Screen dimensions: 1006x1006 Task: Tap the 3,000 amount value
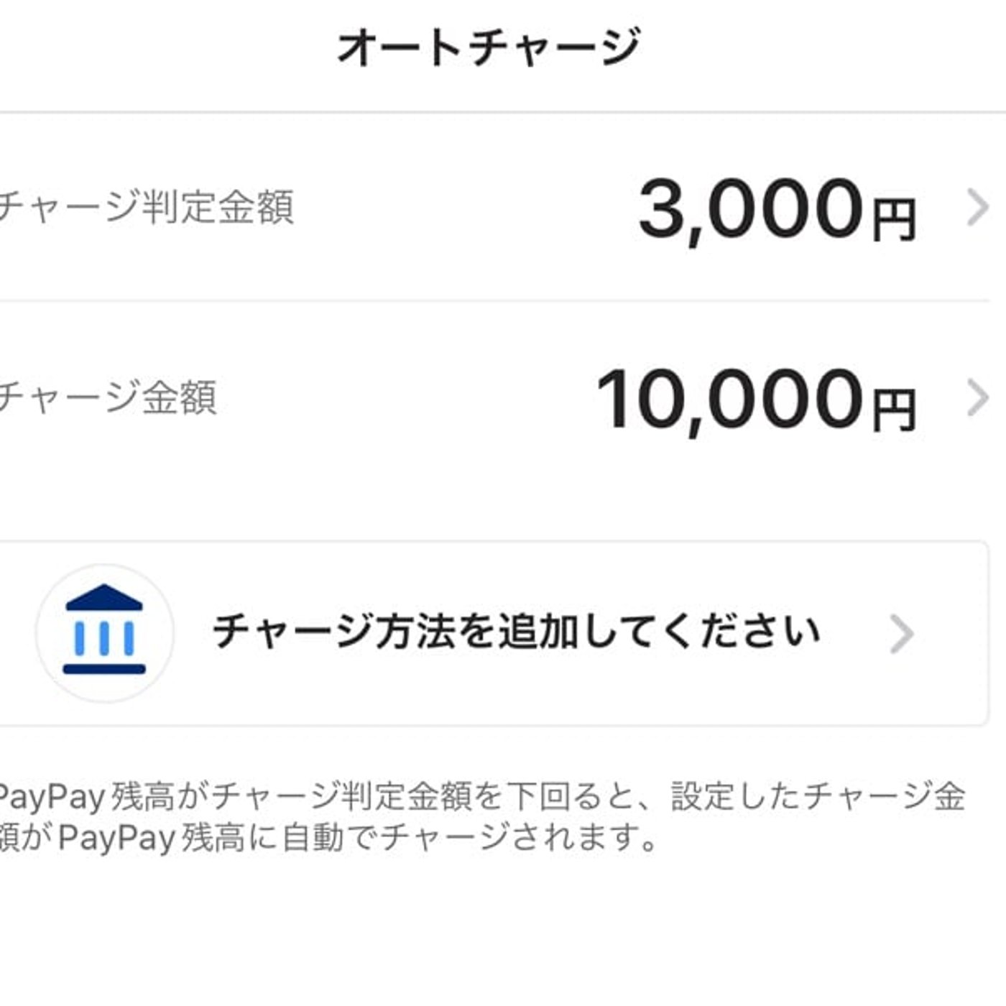[750, 209]
